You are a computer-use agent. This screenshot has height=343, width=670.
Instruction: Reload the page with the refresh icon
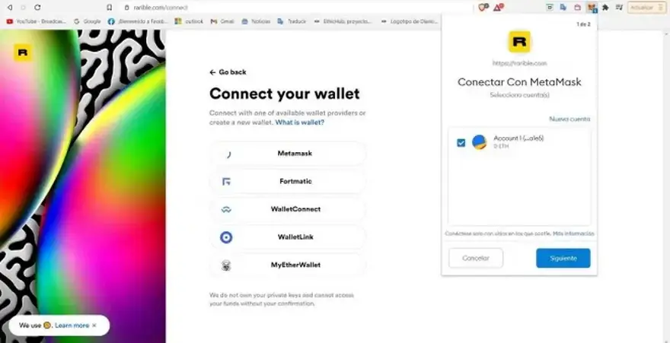pos(37,8)
